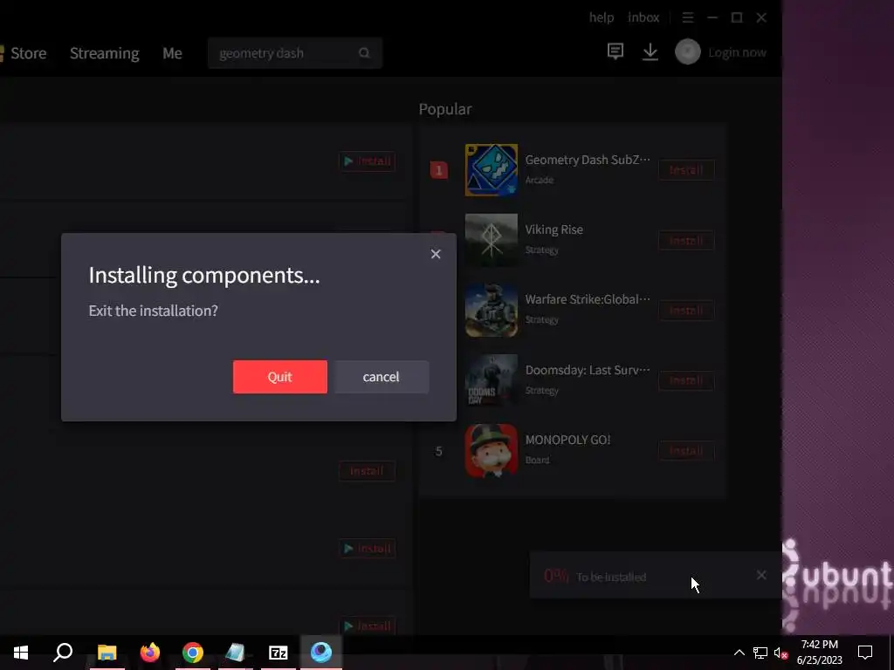The image size is (894, 670).
Task: Click the Quit button in dialog
Action: pos(280,377)
